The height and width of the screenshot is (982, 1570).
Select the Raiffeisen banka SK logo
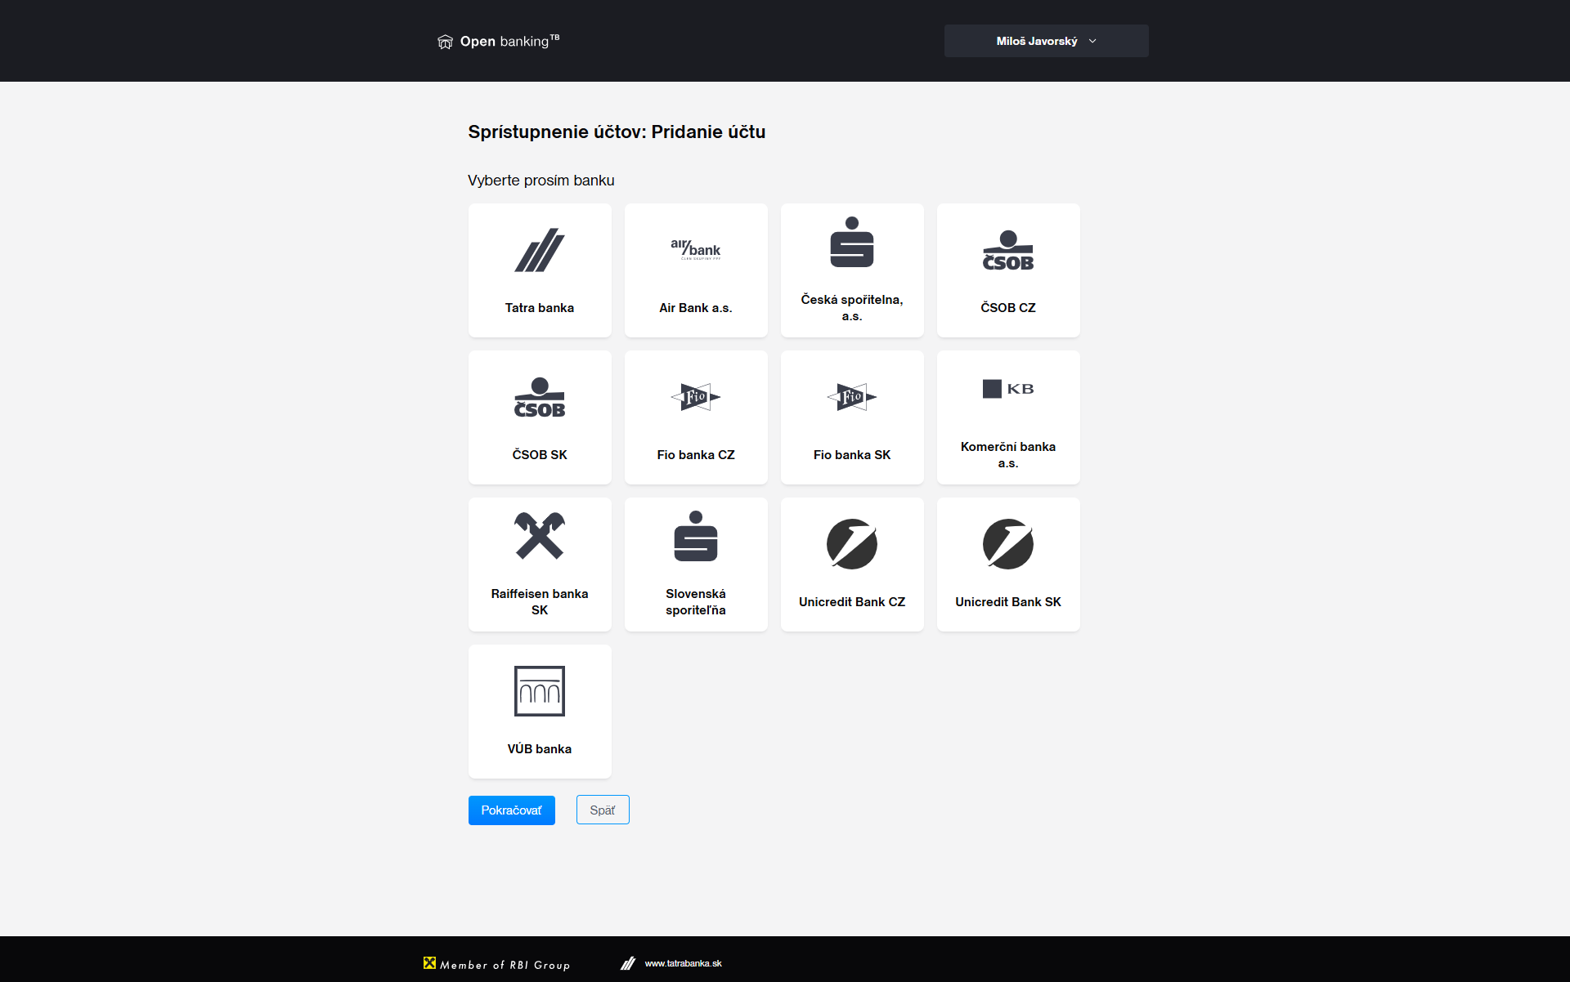click(x=540, y=536)
